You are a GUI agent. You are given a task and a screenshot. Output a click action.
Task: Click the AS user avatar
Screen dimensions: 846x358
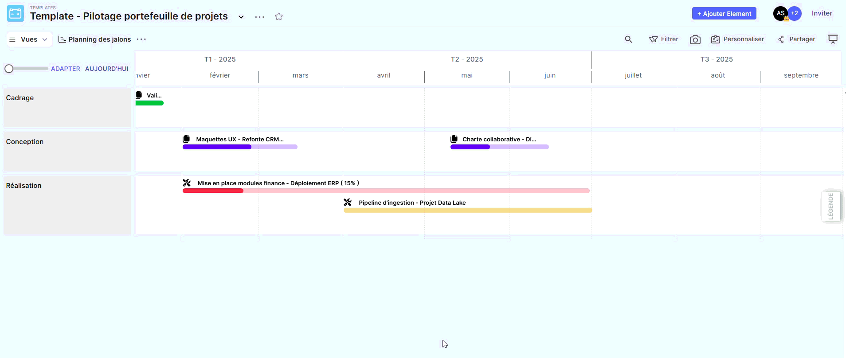[780, 13]
